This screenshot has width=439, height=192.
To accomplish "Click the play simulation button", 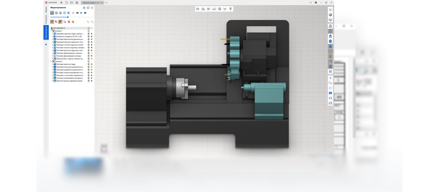I will [81, 13].
